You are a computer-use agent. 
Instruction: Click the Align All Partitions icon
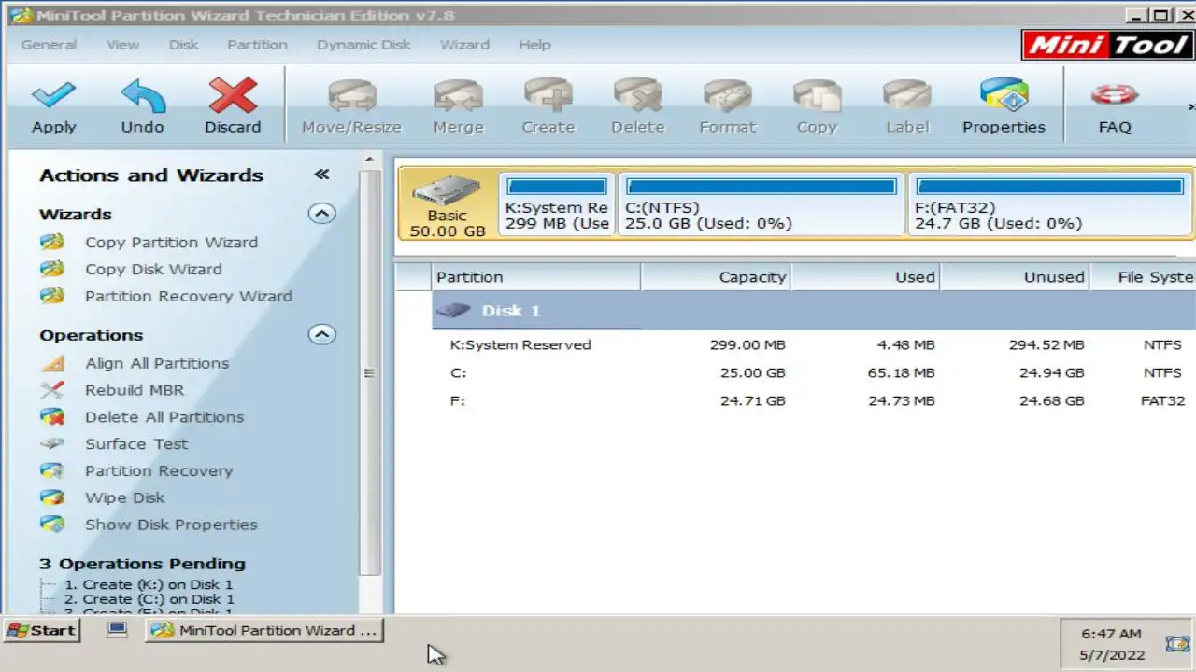click(52, 363)
